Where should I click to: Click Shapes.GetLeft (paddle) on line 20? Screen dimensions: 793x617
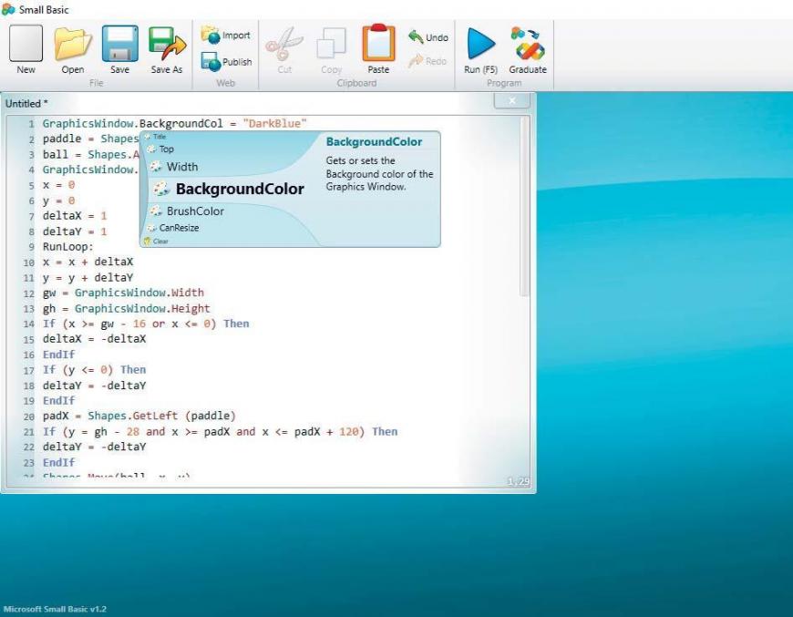click(162, 416)
